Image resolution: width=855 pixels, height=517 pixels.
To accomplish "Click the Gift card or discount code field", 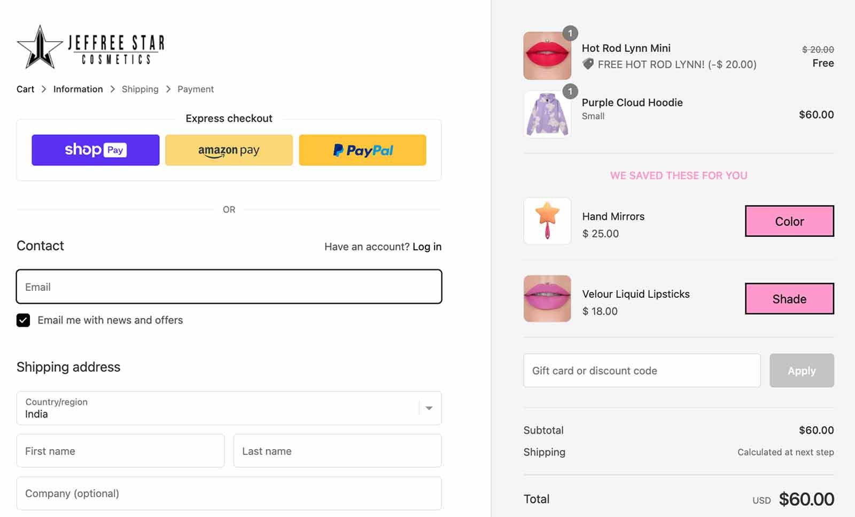I will (x=642, y=371).
